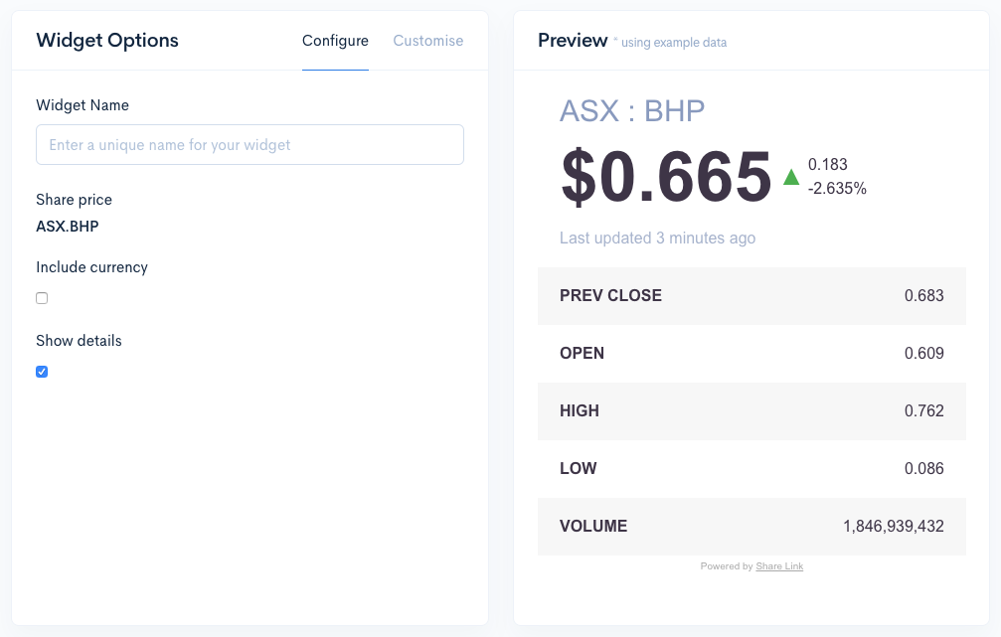Switch to the Customise tab

(427, 41)
